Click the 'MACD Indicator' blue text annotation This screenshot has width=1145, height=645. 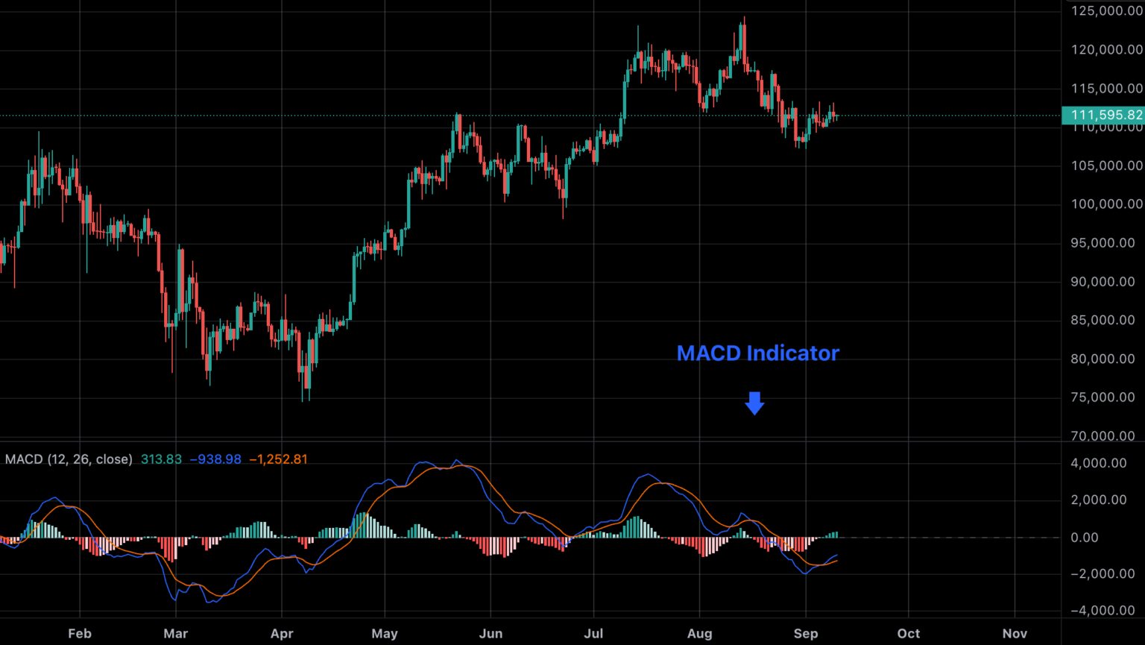click(x=757, y=353)
